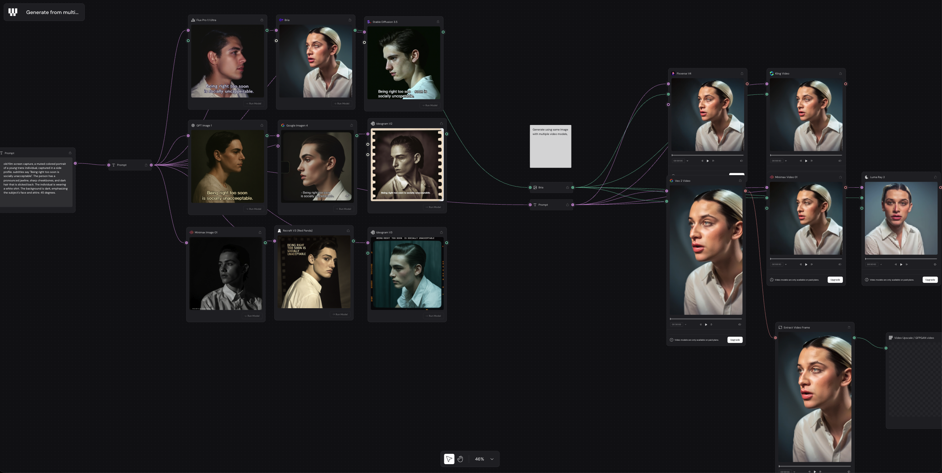
Task: Select the sticky note about multiple video models
Action: [x=550, y=146]
